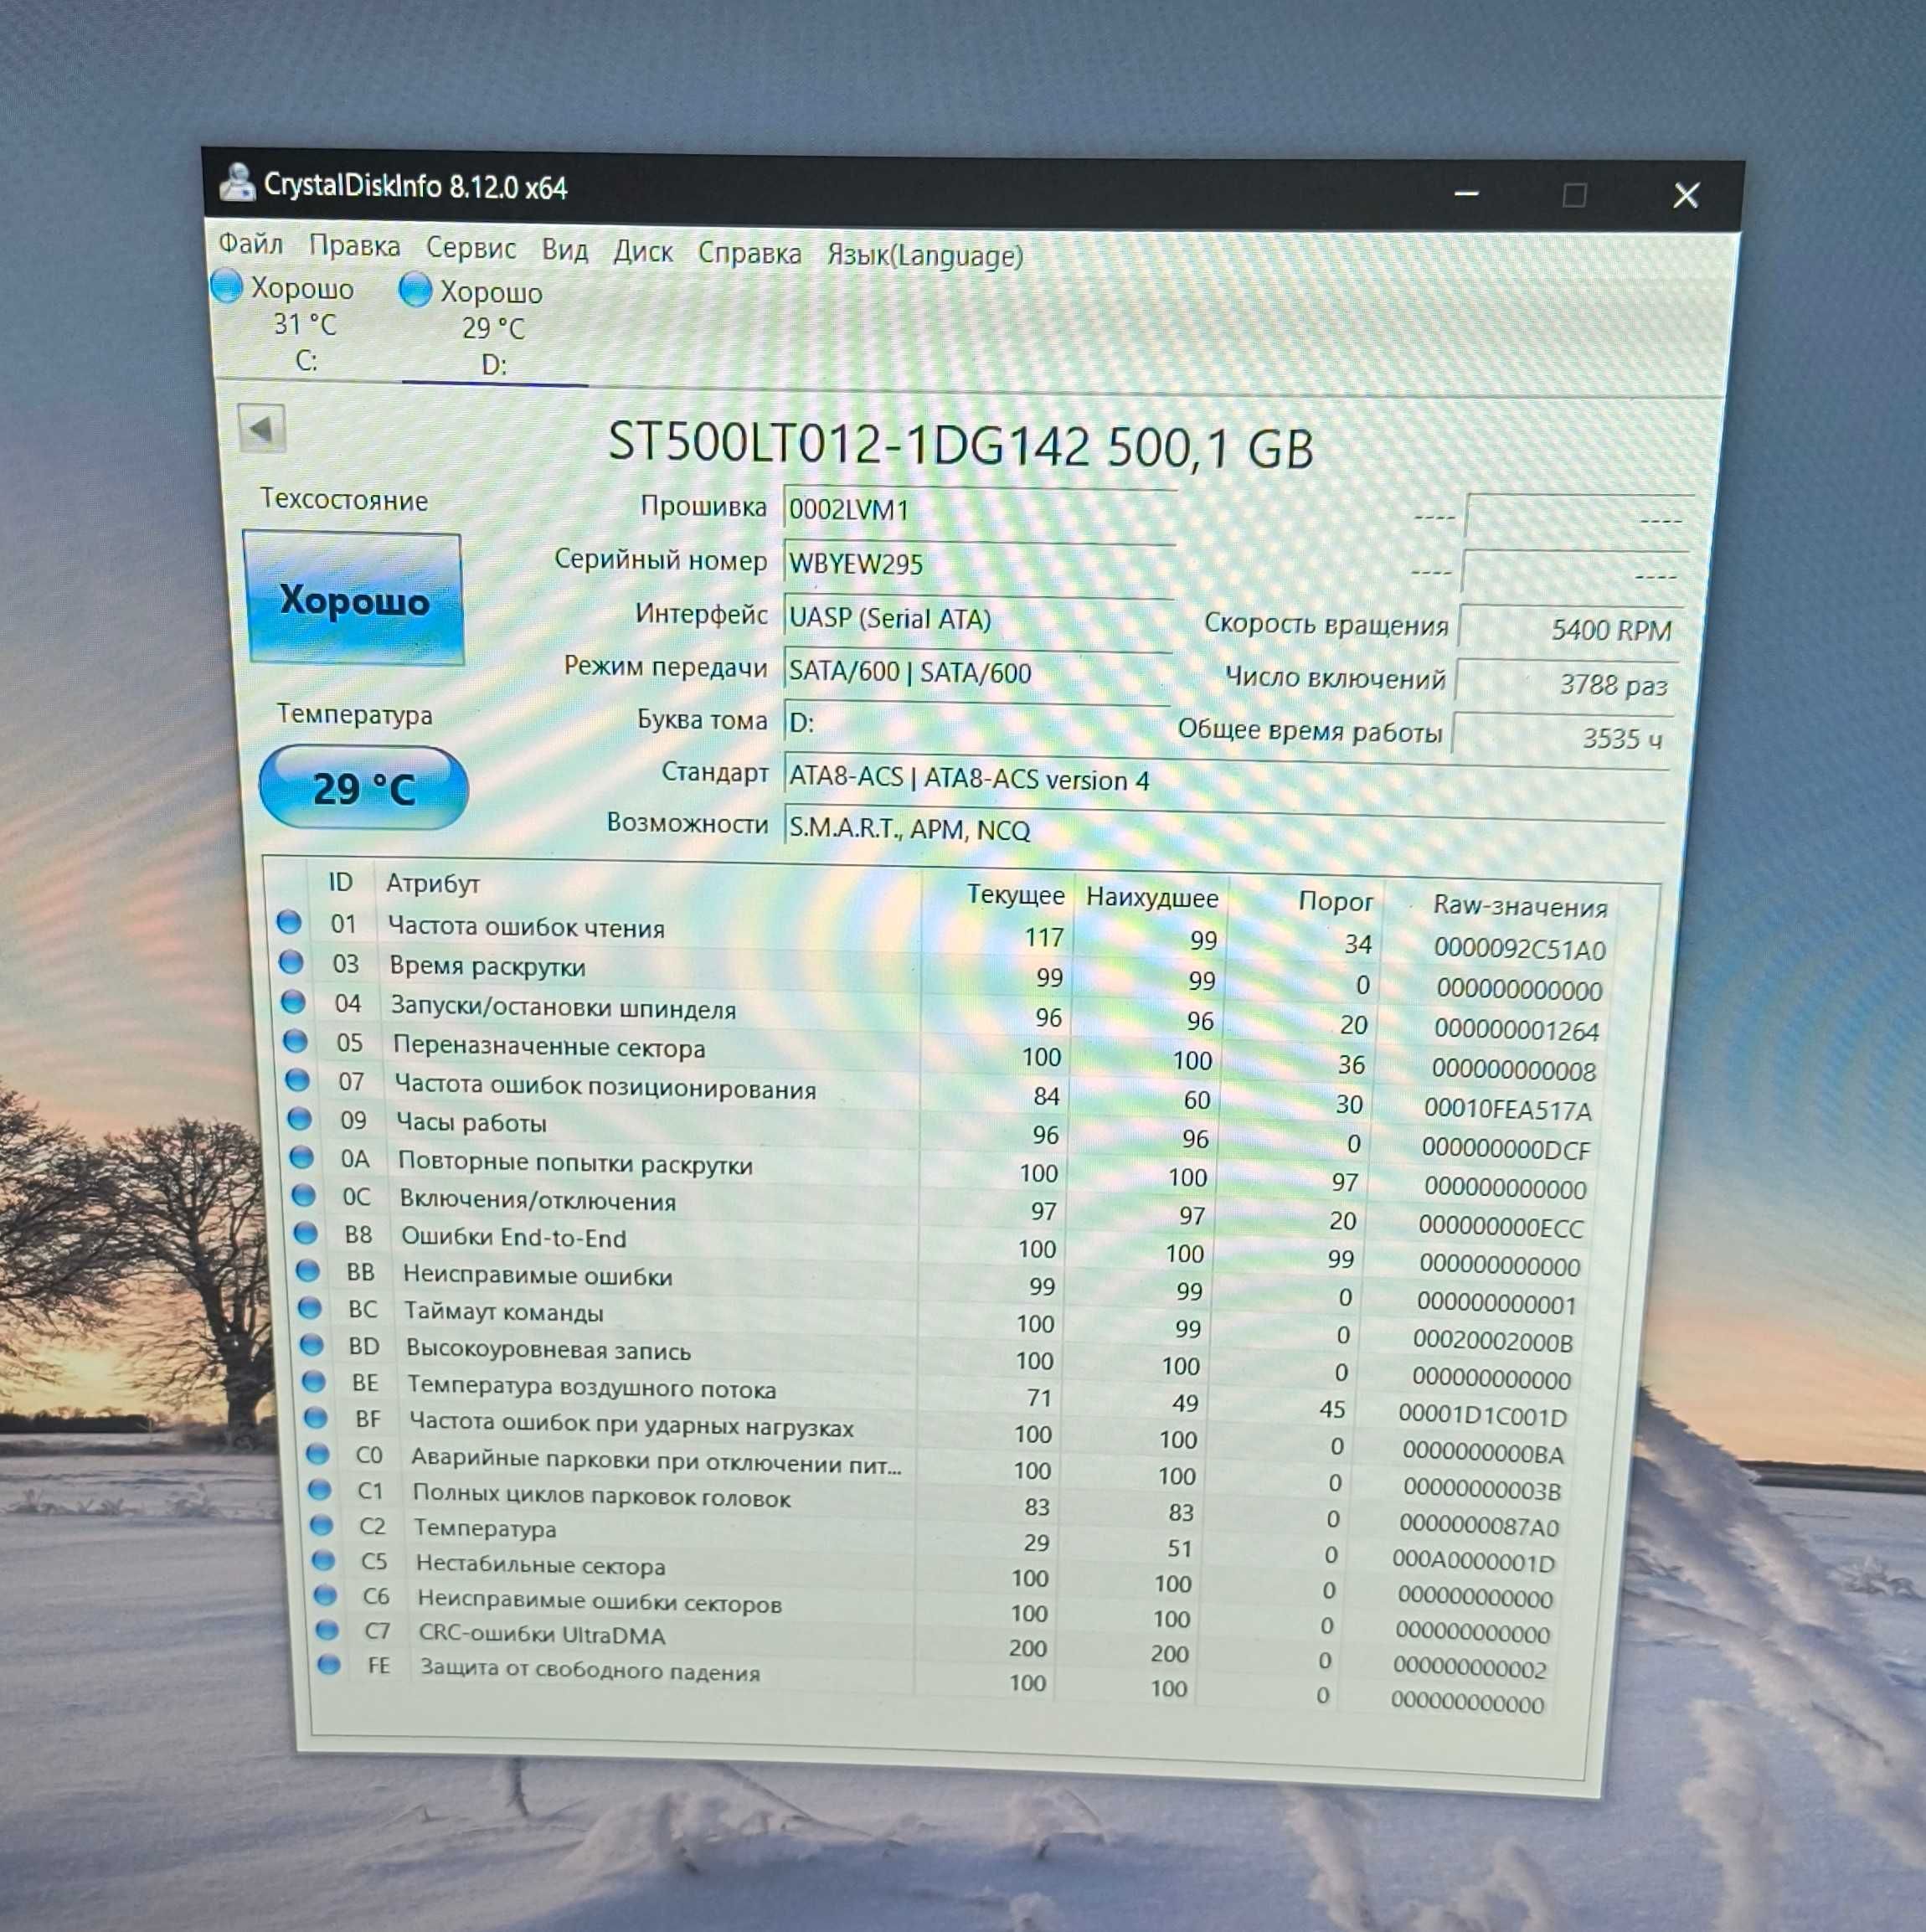The height and width of the screenshot is (1932, 1926).
Task: Click status dot for attribute BB
Action: coord(307,1271)
